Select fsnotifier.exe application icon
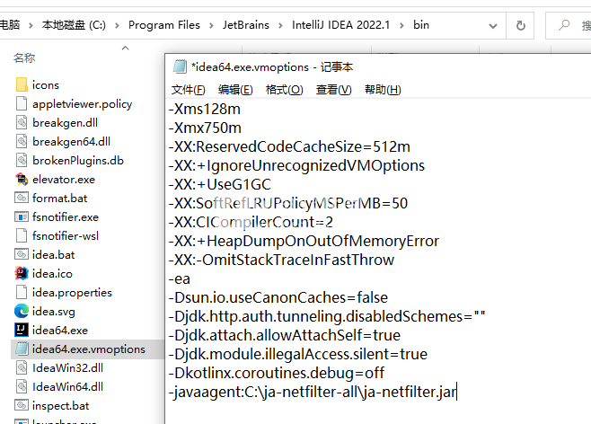 22,216
